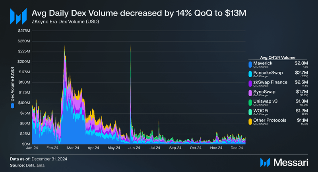Viewport: 318px width, 172px height.
Task: Click the 'Avg Q4'24 Volume' legend header
Action: tap(277, 57)
